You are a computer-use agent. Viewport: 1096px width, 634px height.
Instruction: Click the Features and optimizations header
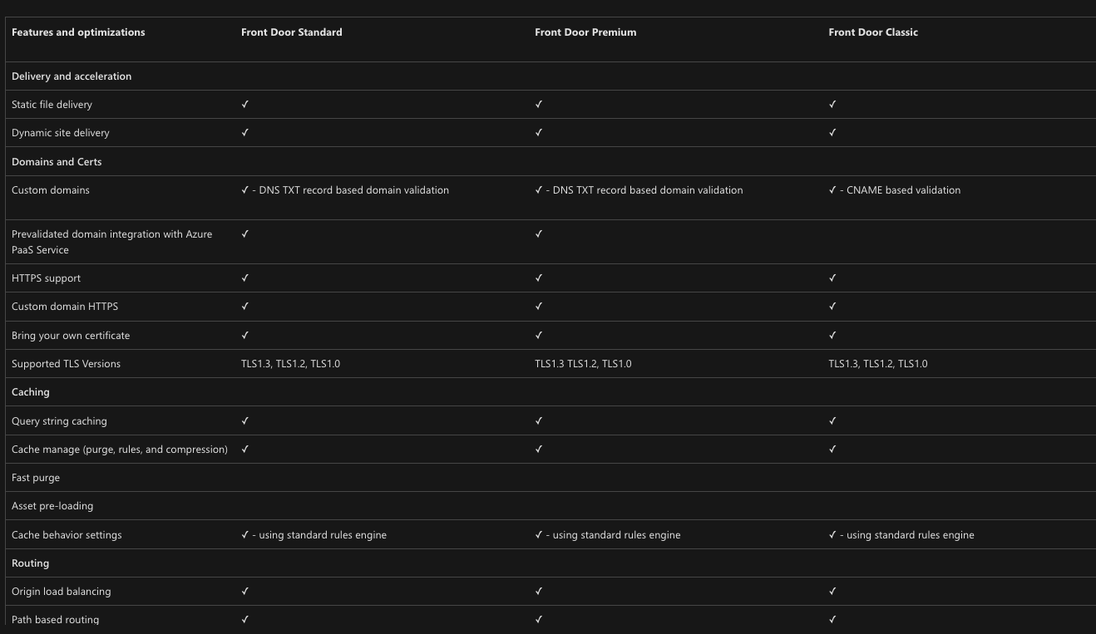click(78, 32)
